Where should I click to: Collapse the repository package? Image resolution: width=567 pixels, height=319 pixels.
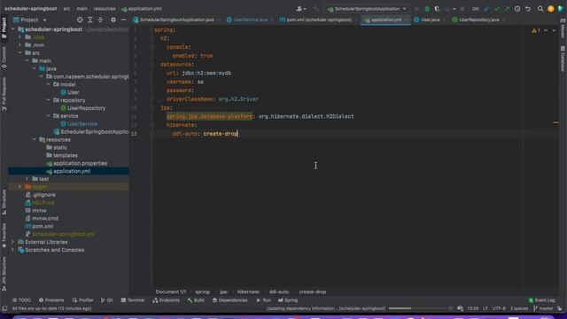pos(48,100)
